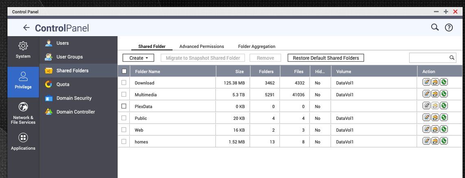Open the Control Panel search magnifier
465x178 pixels.
pyautogui.click(x=434, y=28)
